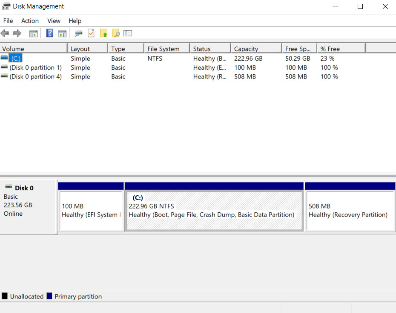Open the View menu

pyautogui.click(x=54, y=21)
